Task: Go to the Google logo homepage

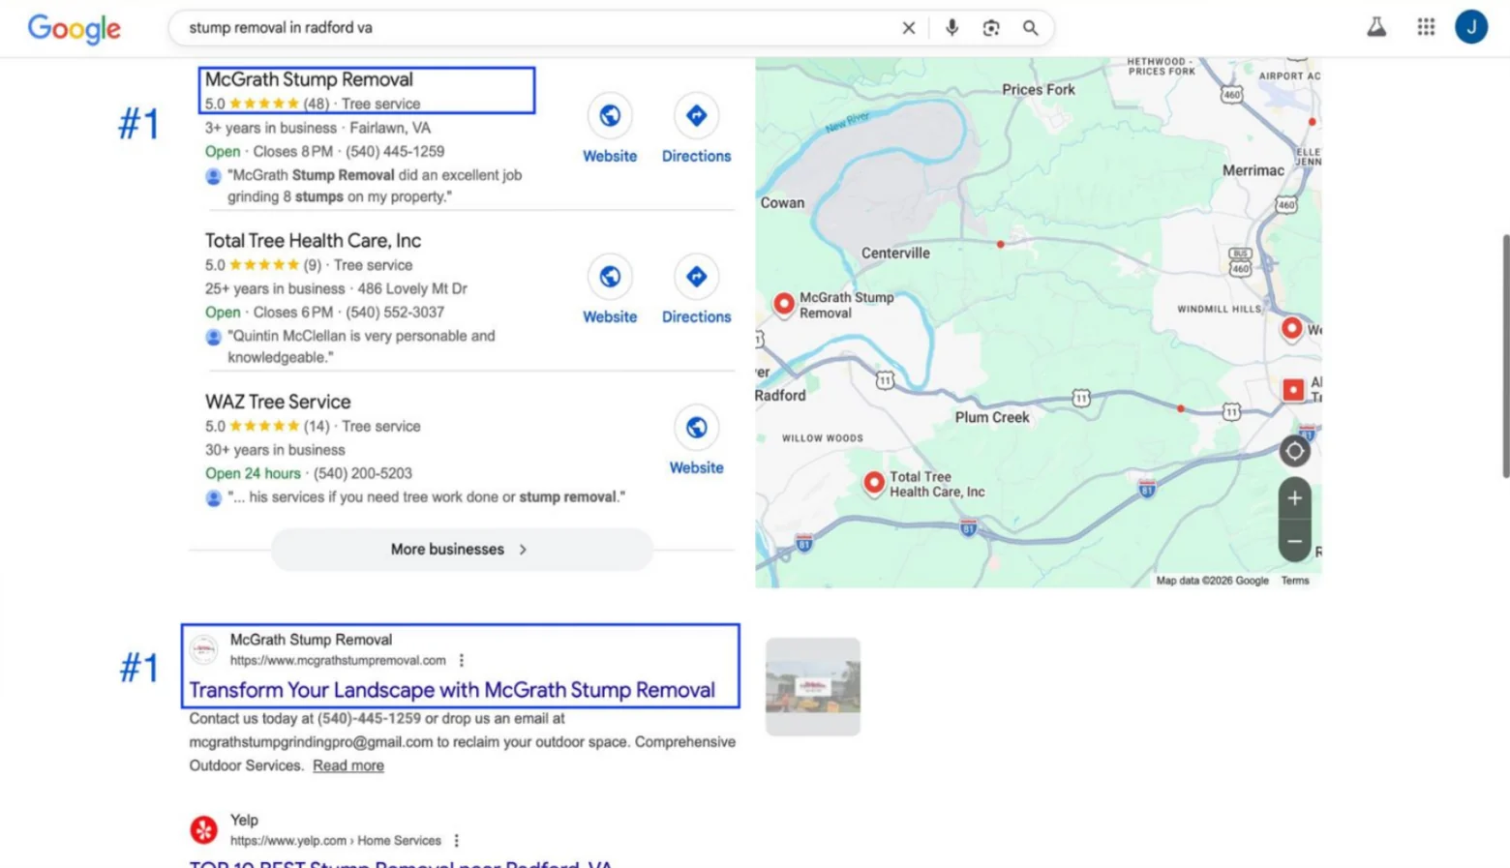Action: pos(75,29)
